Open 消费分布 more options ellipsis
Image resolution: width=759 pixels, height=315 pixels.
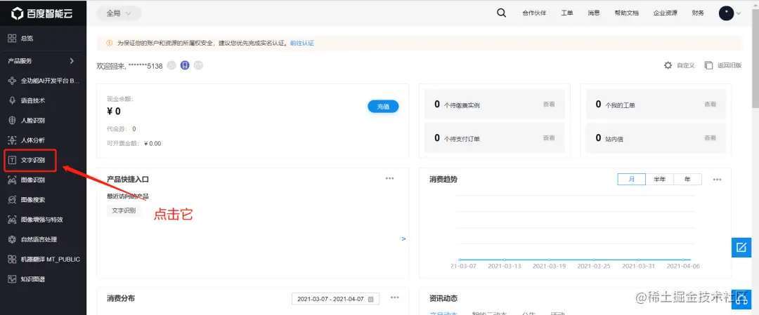point(395,297)
